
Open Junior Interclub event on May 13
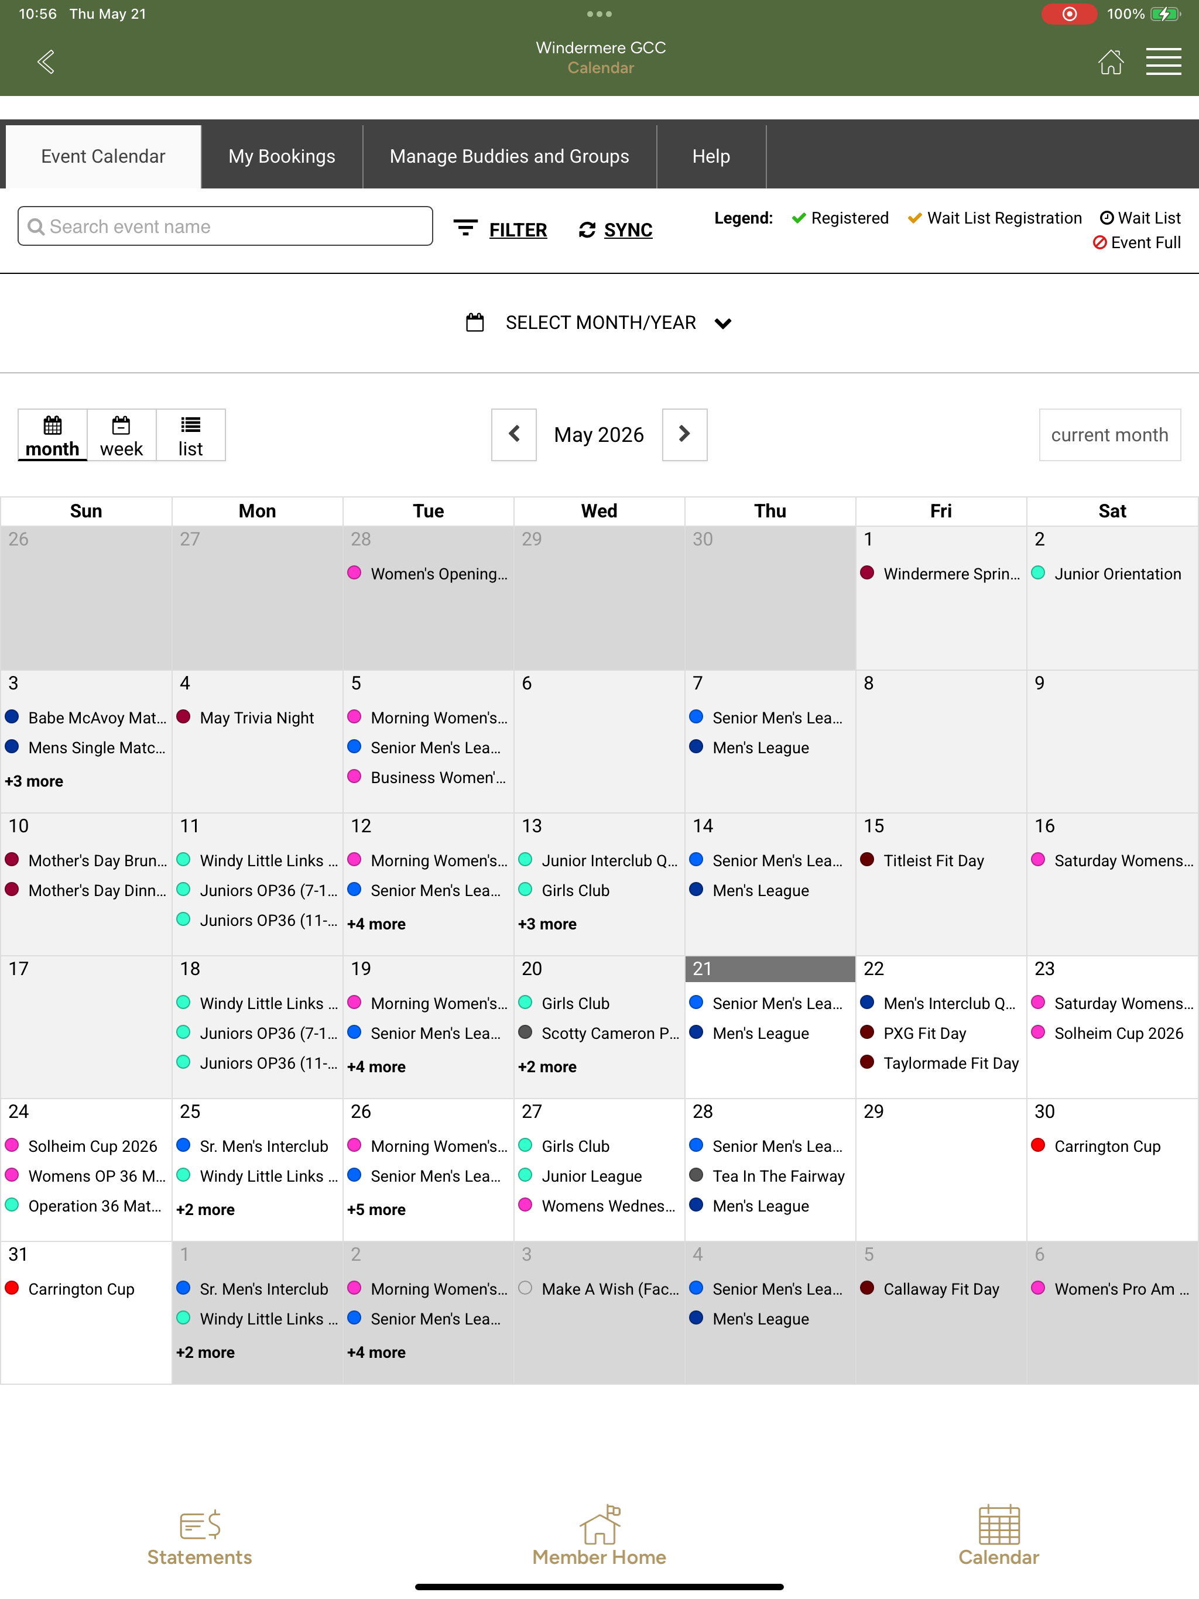point(599,861)
